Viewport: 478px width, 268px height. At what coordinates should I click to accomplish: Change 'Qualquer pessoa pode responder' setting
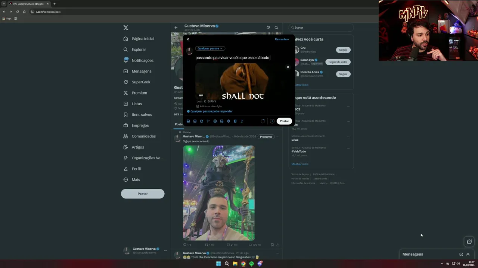(x=210, y=111)
